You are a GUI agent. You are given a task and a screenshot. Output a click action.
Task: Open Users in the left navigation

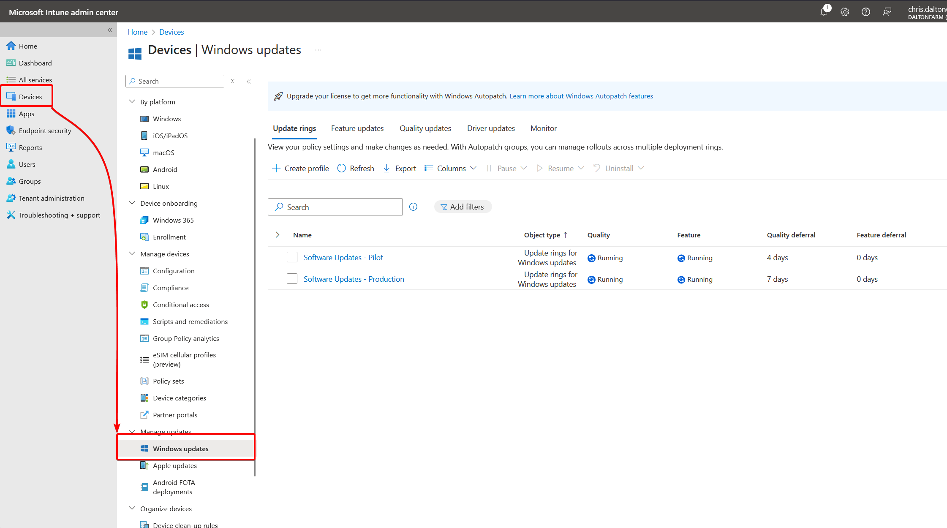click(x=27, y=164)
